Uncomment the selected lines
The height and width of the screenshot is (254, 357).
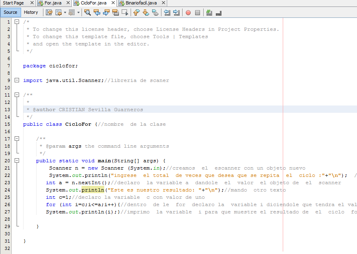pyautogui.click(x=218, y=13)
